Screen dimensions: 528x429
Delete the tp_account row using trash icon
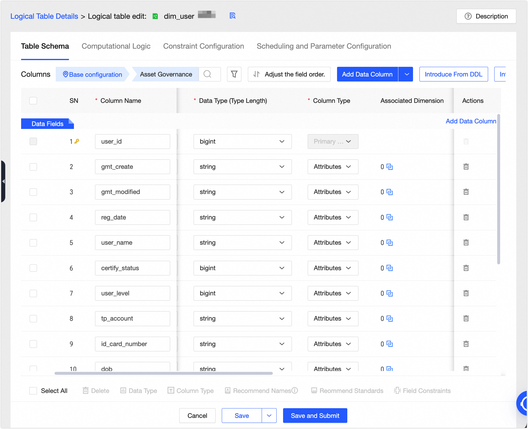click(466, 319)
